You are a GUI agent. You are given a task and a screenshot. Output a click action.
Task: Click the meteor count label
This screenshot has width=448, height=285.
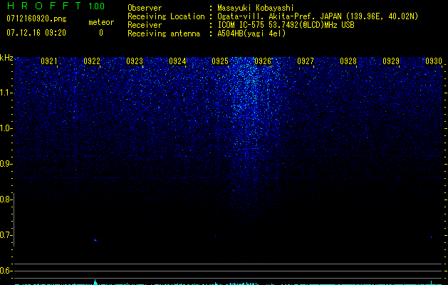coord(101,22)
